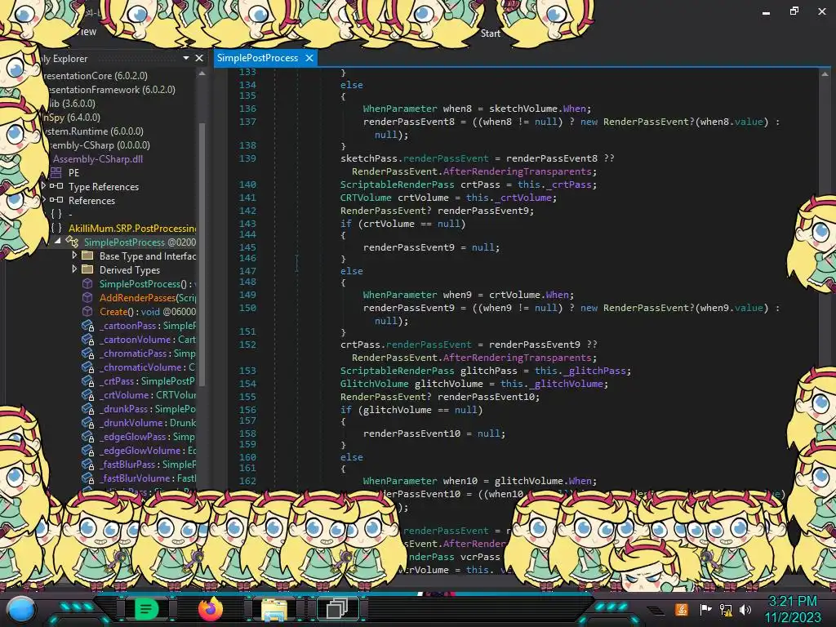Switch to the SimplePostProcess tab
Image resolution: width=836 pixels, height=627 pixels.
(x=257, y=58)
